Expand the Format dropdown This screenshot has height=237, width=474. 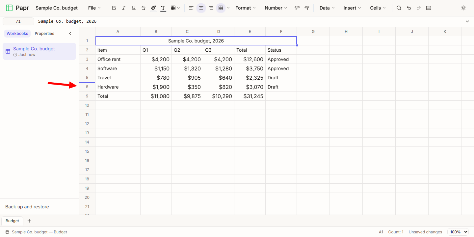(246, 8)
